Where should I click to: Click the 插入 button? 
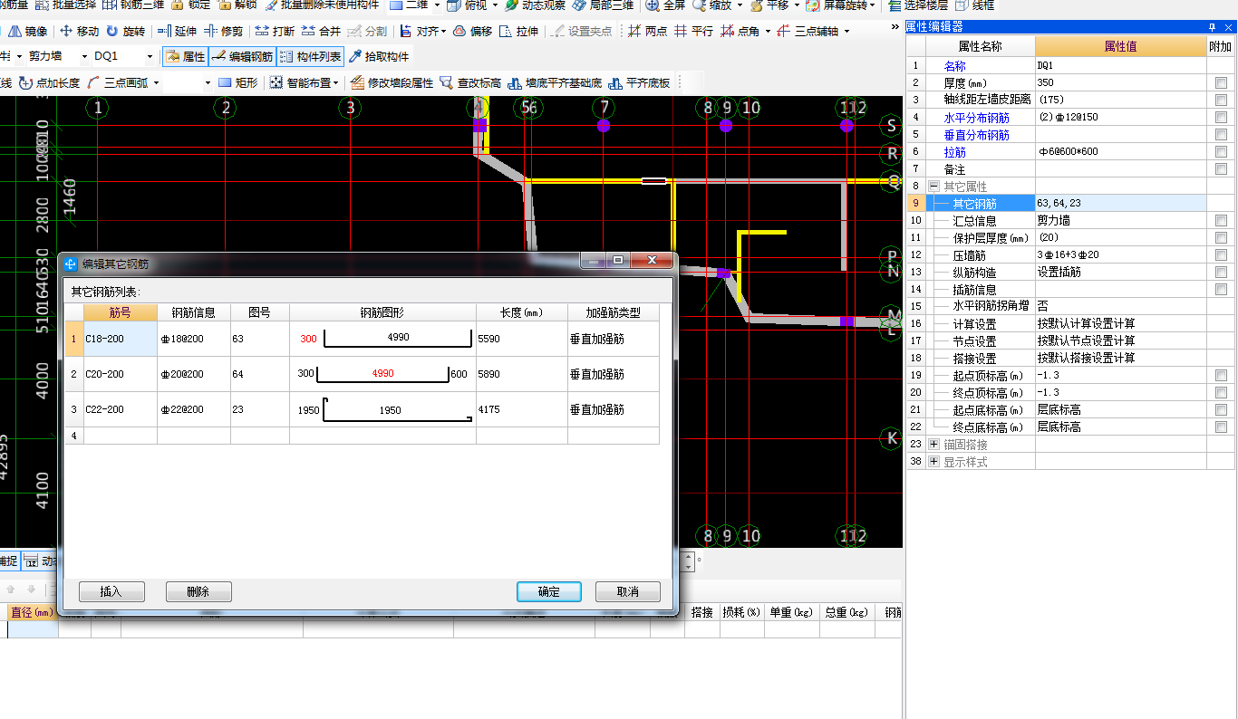111,591
